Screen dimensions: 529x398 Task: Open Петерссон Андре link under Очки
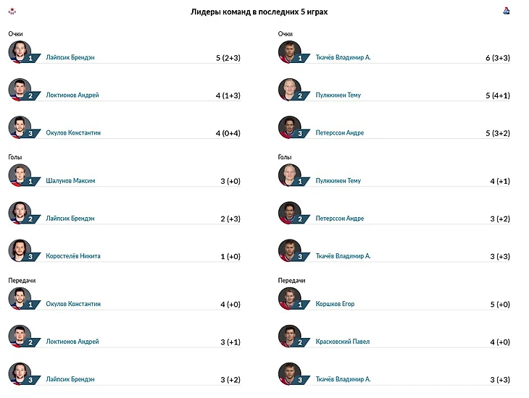pyautogui.click(x=340, y=132)
